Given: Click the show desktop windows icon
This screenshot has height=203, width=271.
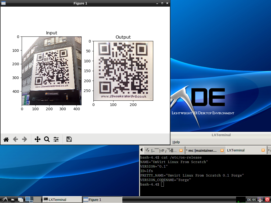Looking at the screenshot, I should 20,200.
